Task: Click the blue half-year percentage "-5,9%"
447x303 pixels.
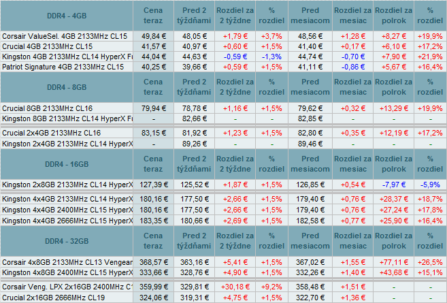Action: [x=430, y=185]
